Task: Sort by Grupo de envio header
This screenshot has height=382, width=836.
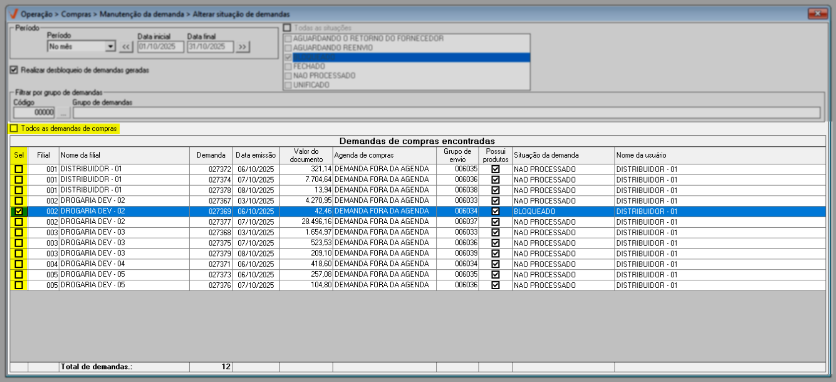Action: click(x=458, y=155)
